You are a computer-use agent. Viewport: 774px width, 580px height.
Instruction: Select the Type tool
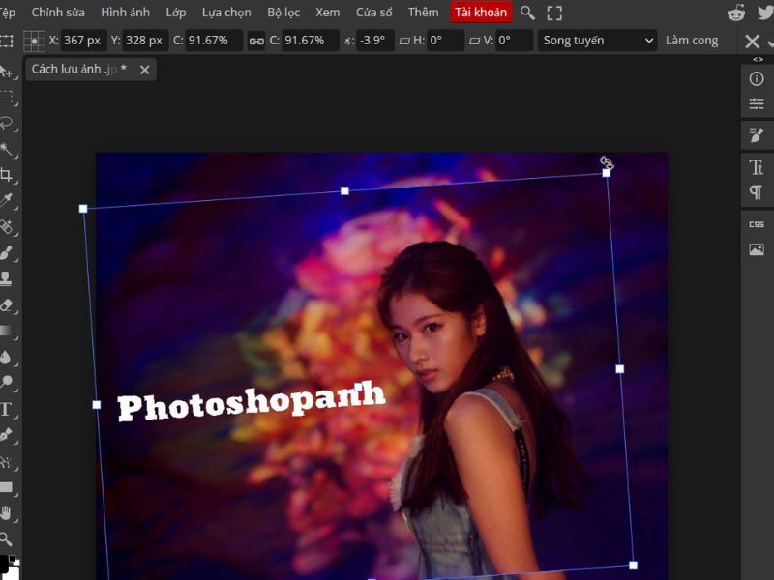coord(6,409)
